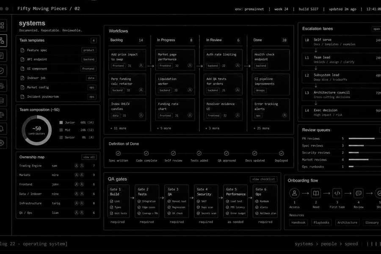Expand the L0 Self serve escalation lane
This screenshot has height=254, width=381.
click(x=341, y=42)
